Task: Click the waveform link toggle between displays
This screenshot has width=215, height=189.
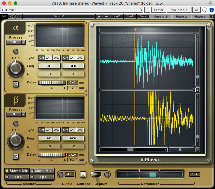Action: point(197,90)
